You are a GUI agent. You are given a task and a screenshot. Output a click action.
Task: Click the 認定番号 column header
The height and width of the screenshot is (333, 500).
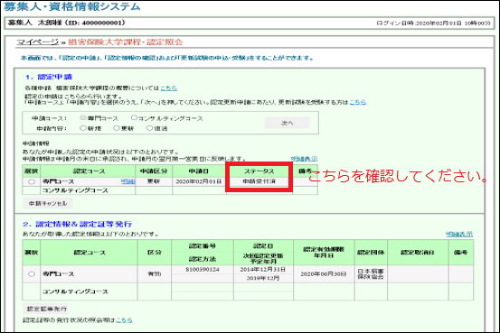pyautogui.click(x=203, y=246)
